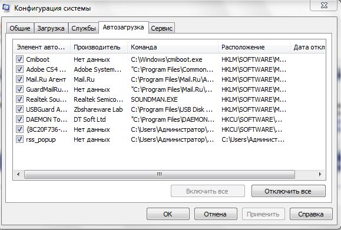This screenshot has height=230, width=341.
Task: Open the Службы tab
Action: tap(84, 28)
